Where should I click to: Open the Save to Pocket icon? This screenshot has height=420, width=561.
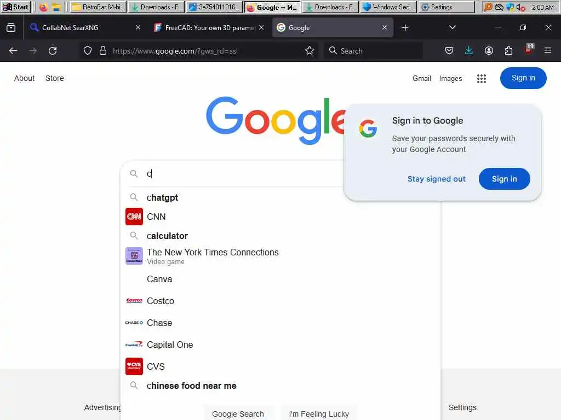pos(449,51)
